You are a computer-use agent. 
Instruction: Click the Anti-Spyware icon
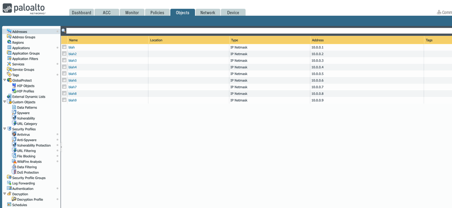tap(14, 140)
